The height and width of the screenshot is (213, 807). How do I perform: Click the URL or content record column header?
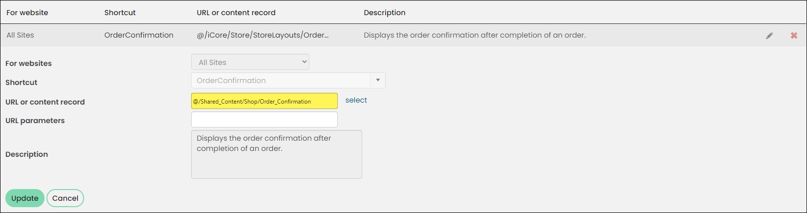236,13
